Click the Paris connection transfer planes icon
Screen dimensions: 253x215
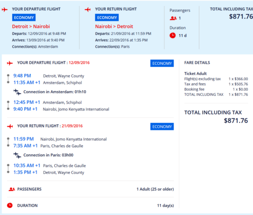tap(17, 155)
